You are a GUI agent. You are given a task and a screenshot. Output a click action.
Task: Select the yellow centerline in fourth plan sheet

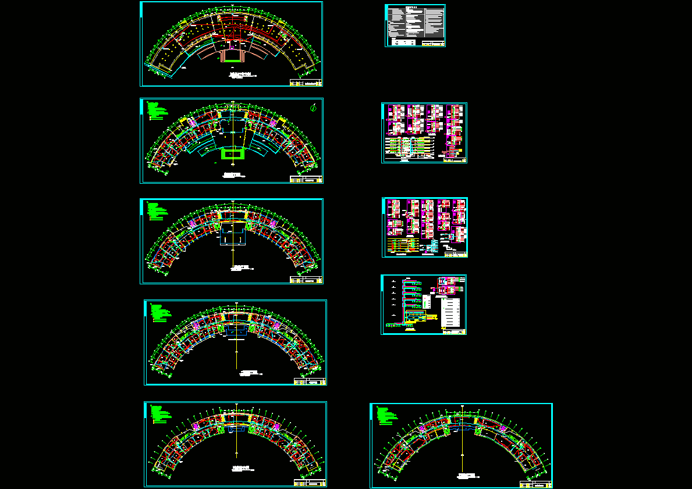(237, 335)
